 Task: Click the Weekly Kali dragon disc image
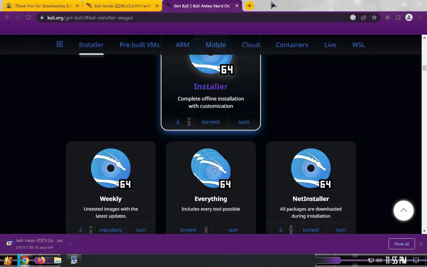point(111,168)
